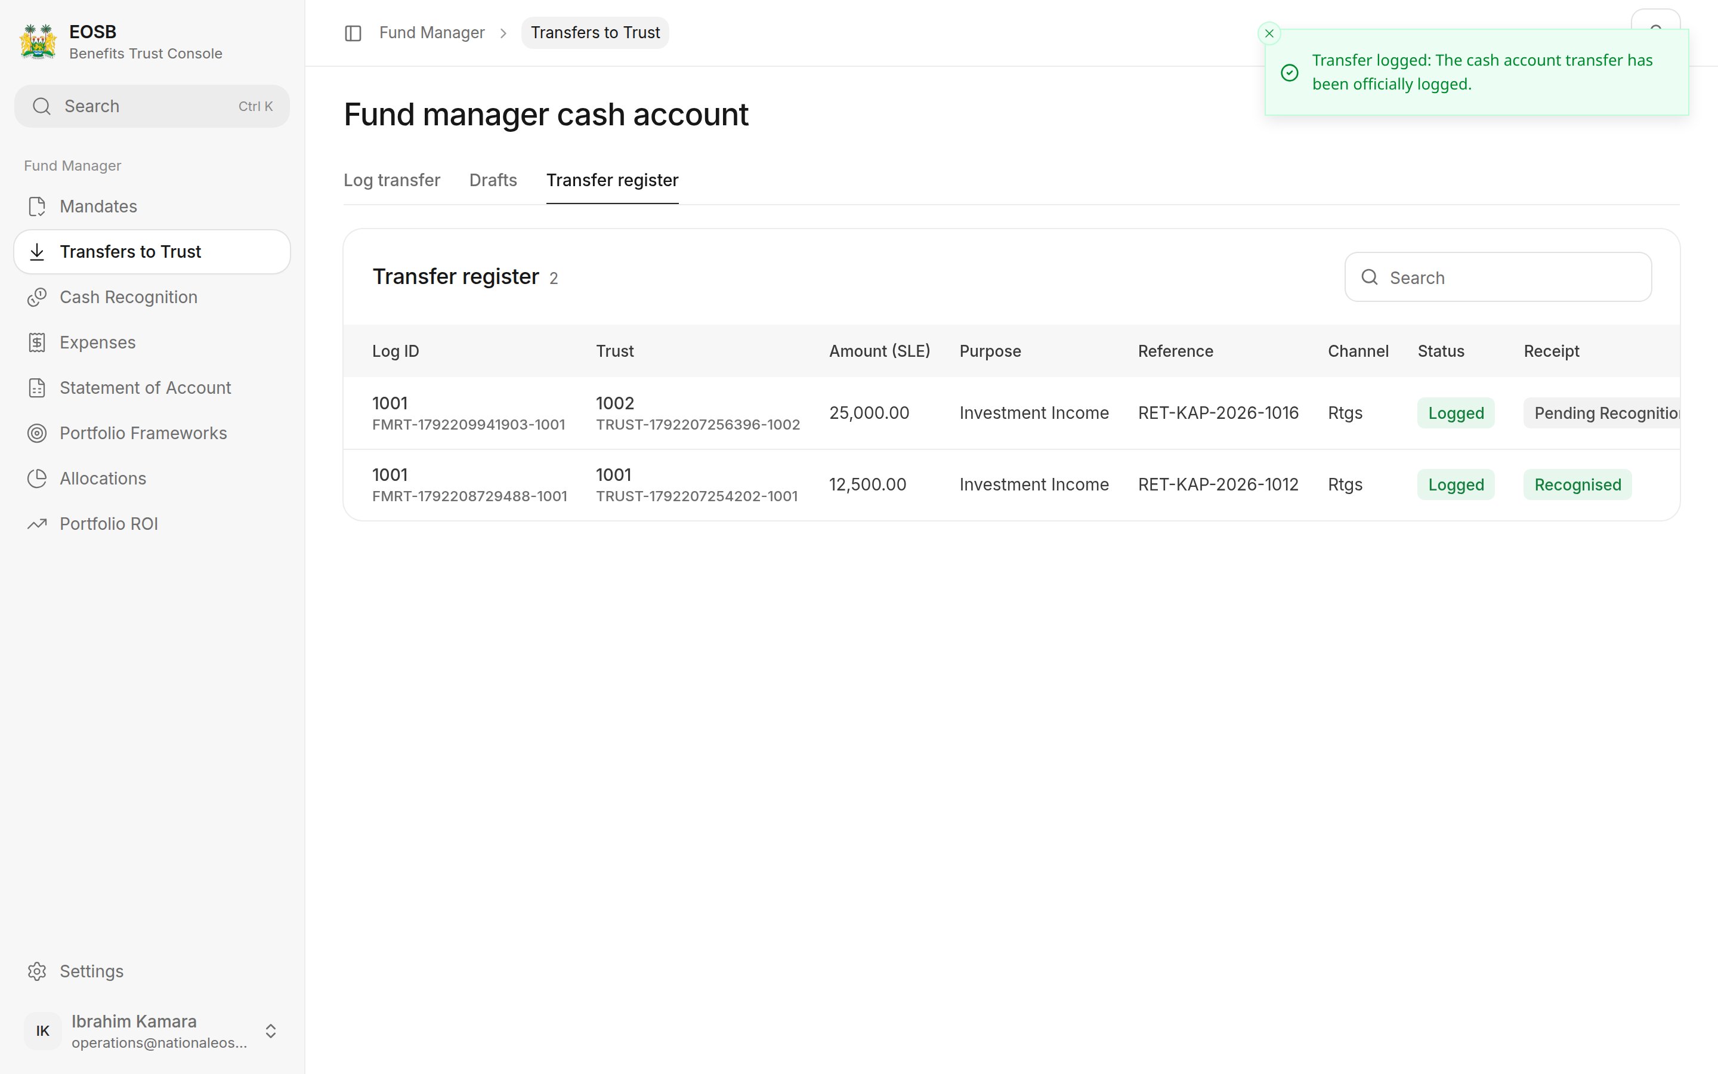1718x1074 pixels.
Task: Open Mandates in the sidebar
Action: [x=152, y=206]
